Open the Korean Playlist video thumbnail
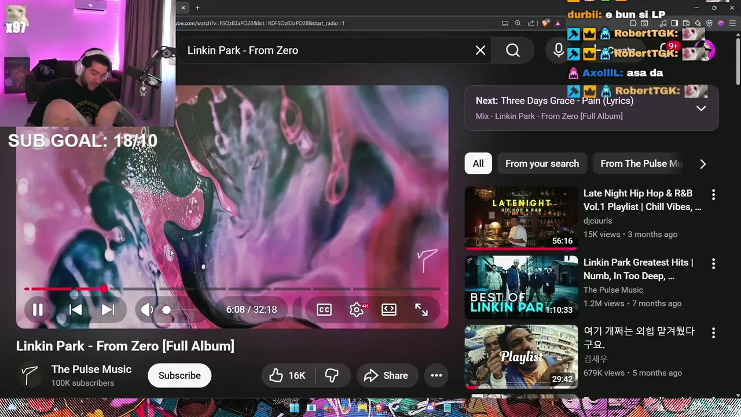 coord(521,357)
